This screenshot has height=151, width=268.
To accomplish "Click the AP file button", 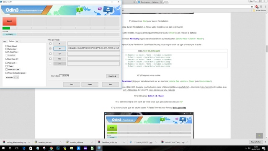I will click(59, 49).
